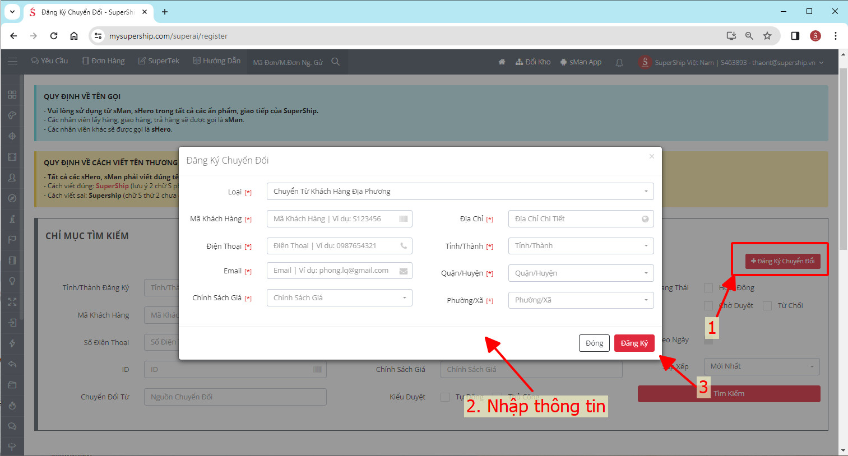Focus the Mã Khách Hàng field in dialog
Image resolution: width=848 pixels, height=456 pixels.
[340, 219]
